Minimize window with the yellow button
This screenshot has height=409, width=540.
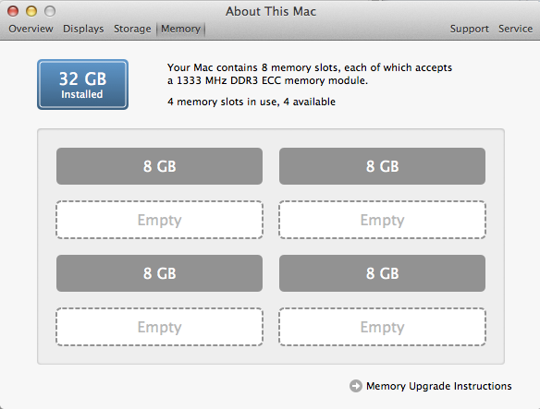coord(31,11)
